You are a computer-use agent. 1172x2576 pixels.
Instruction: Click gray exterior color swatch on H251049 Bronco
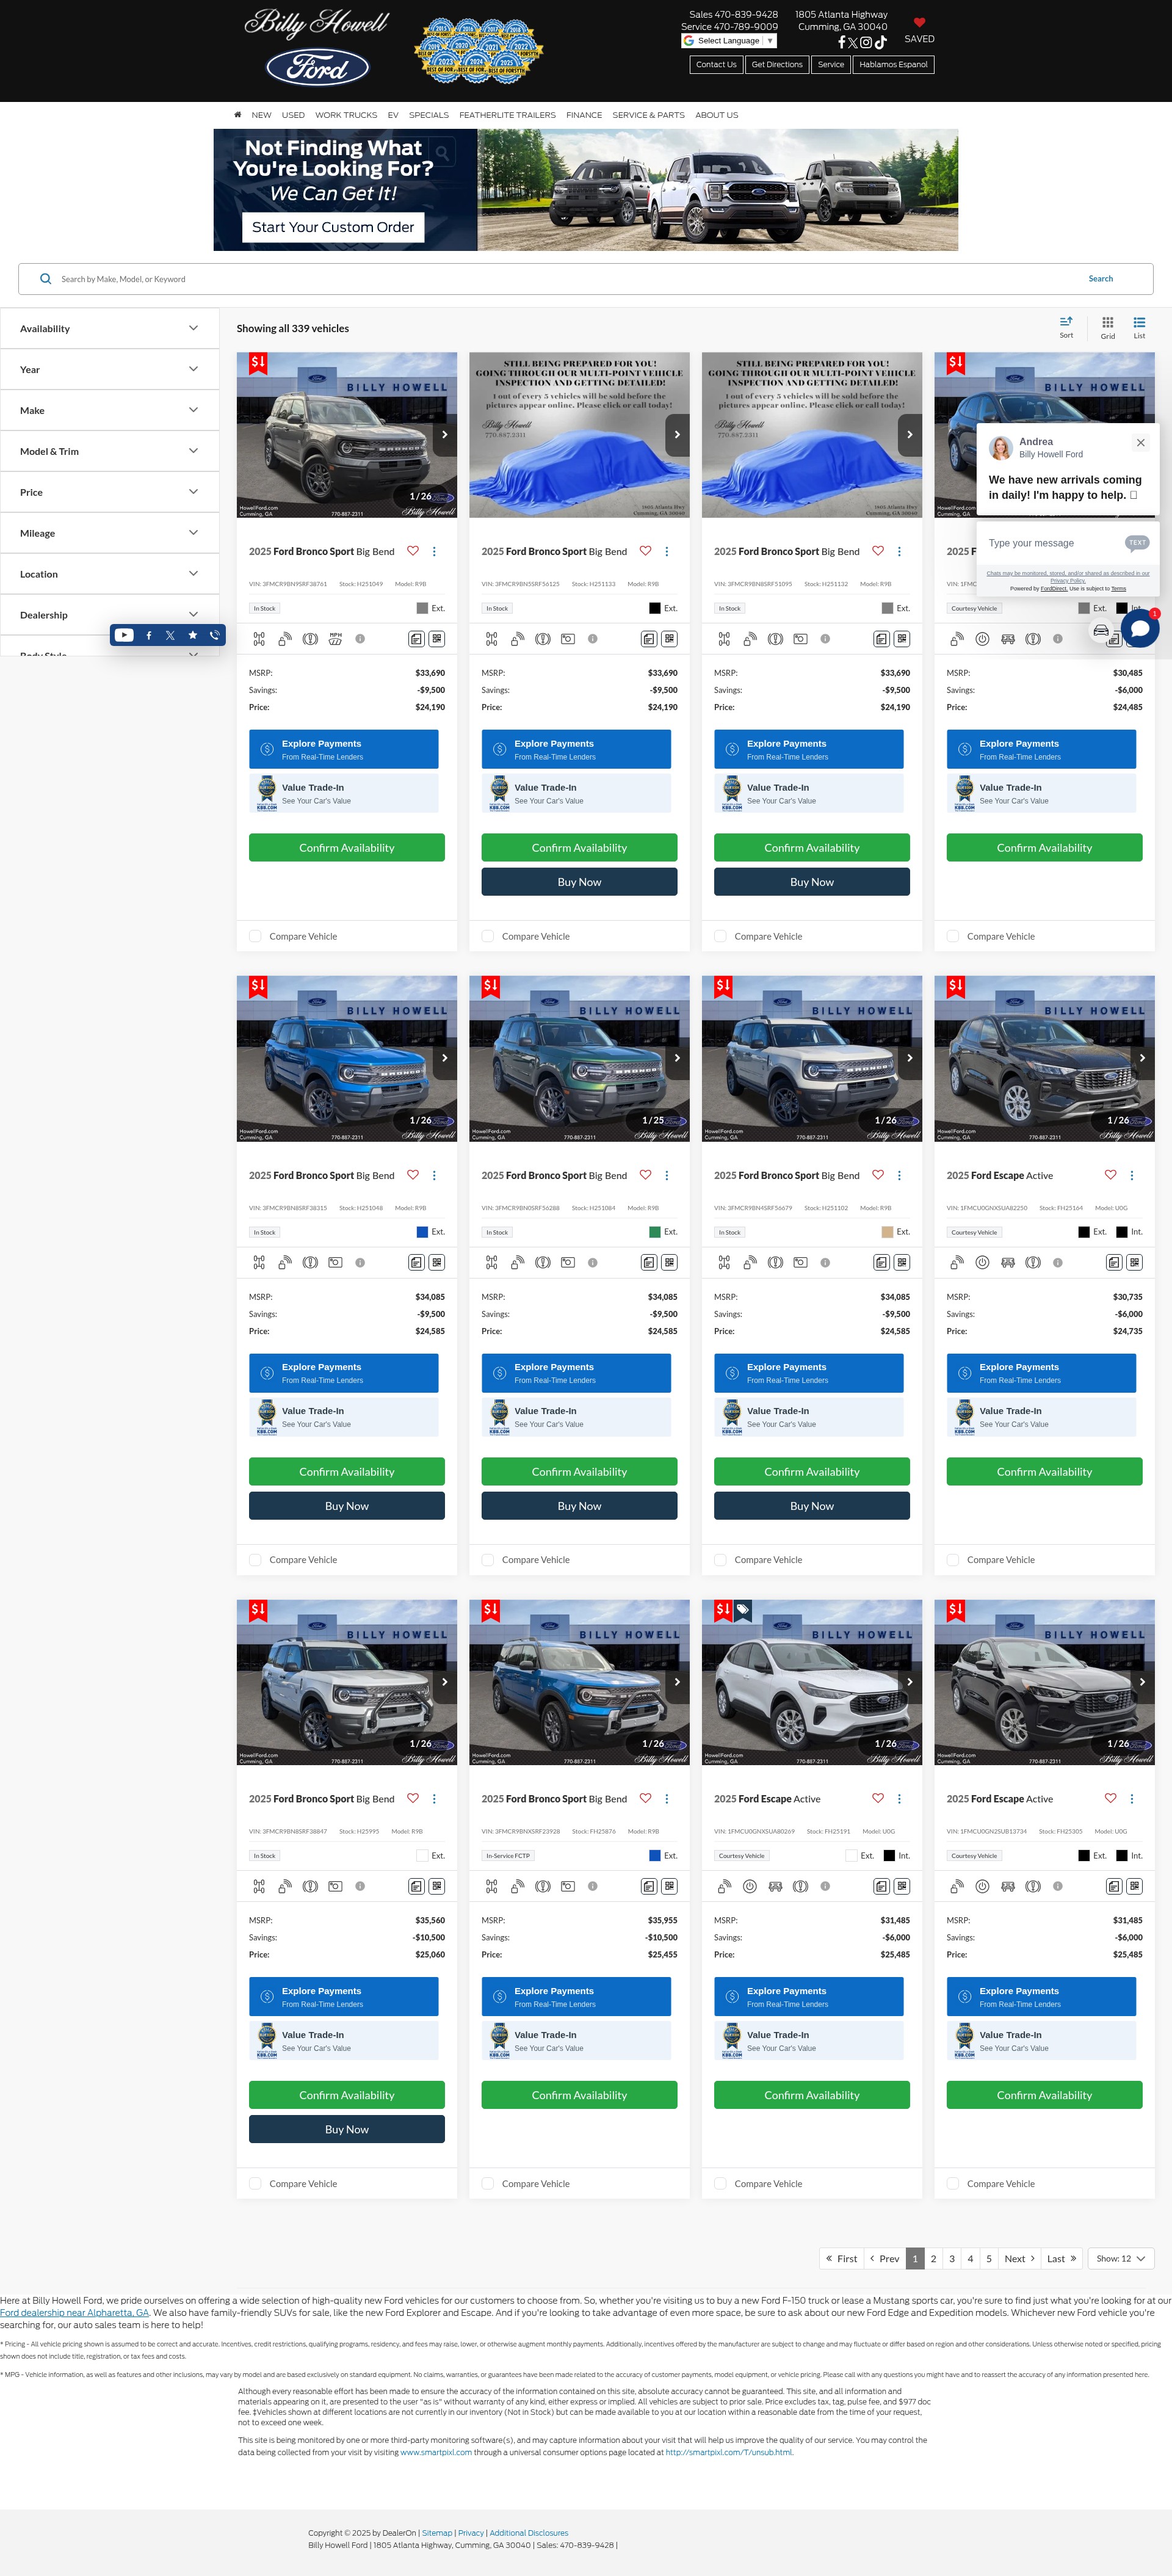(x=422, y=608)
